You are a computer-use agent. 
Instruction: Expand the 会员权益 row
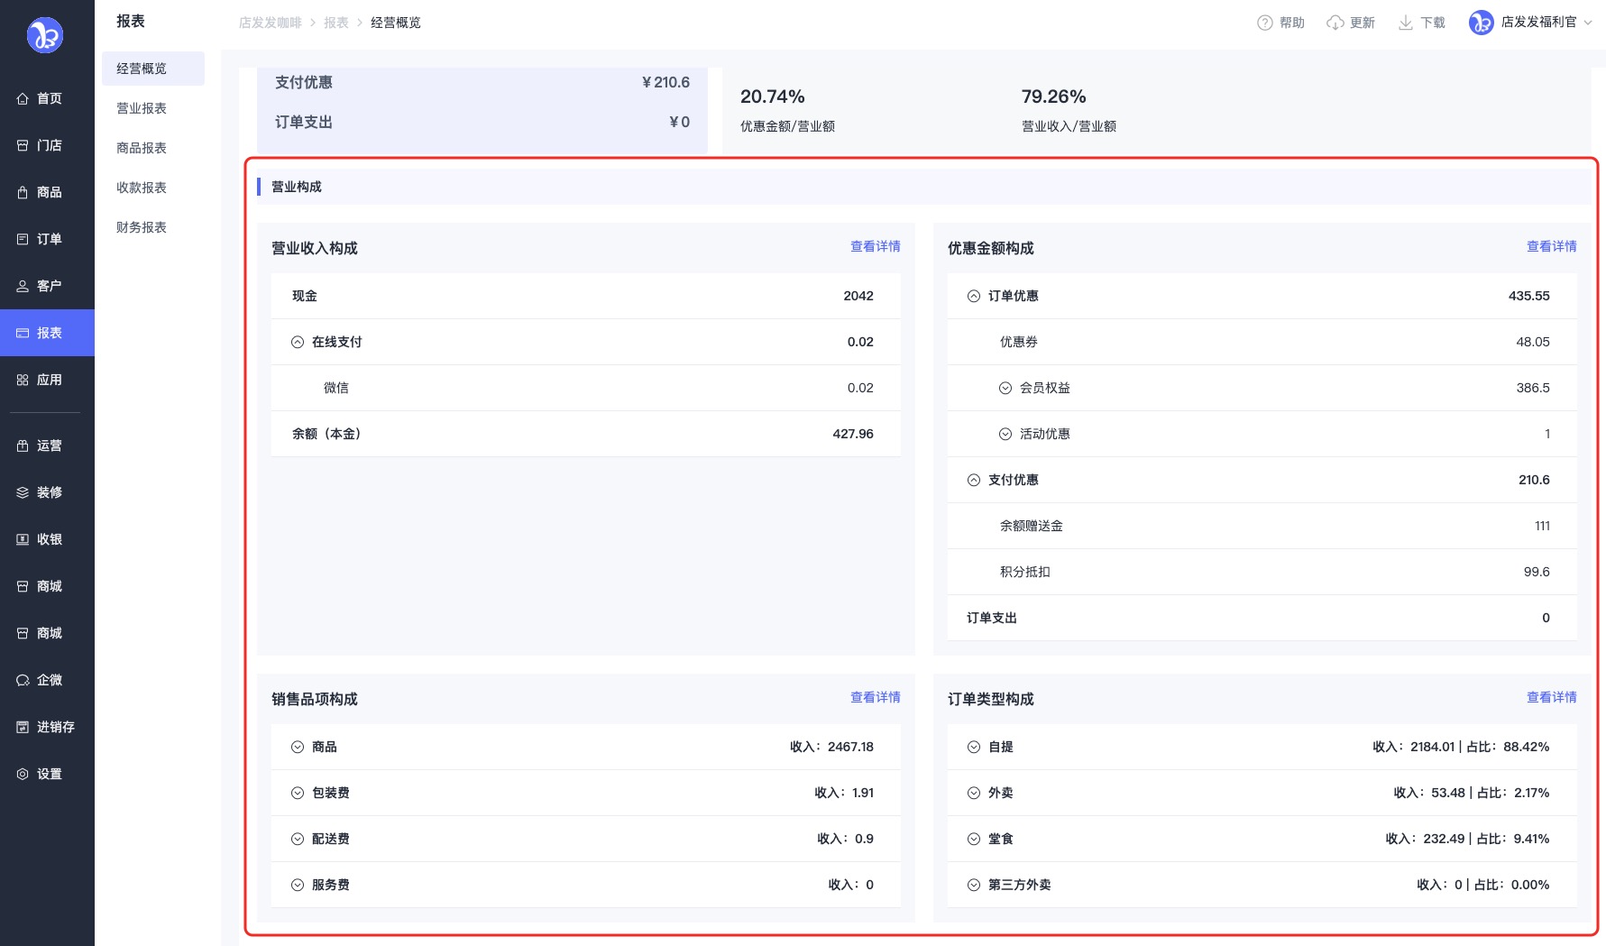pos(1005,389)
